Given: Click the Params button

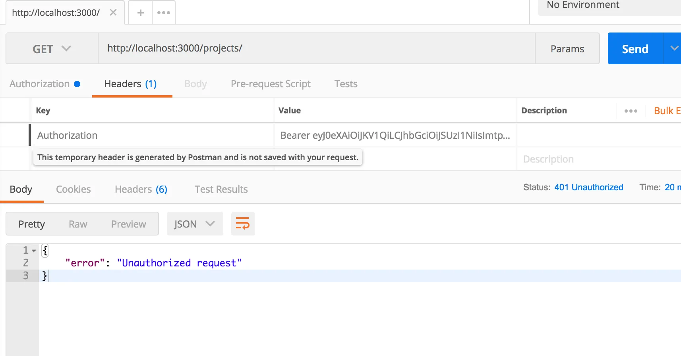Looking at the screenshot, I should pyautogui.click(x=567, y=49).
